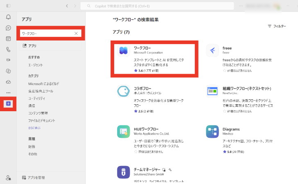Select おすすめ in the side menu
The width and height of the screenshot is (298, 184).
(x=34, y=57)
